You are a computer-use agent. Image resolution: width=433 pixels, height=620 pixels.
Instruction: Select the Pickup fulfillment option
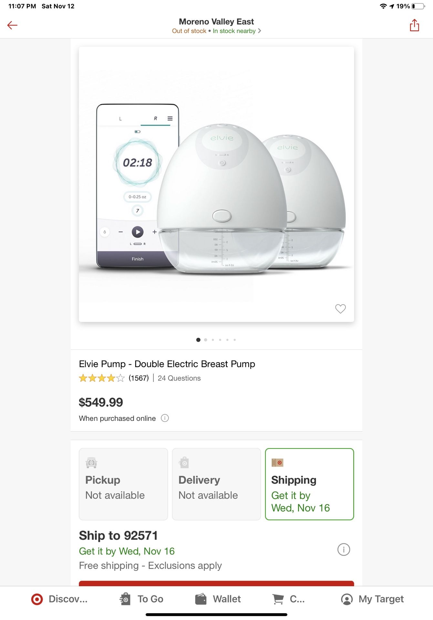click(x=123, y=484)
